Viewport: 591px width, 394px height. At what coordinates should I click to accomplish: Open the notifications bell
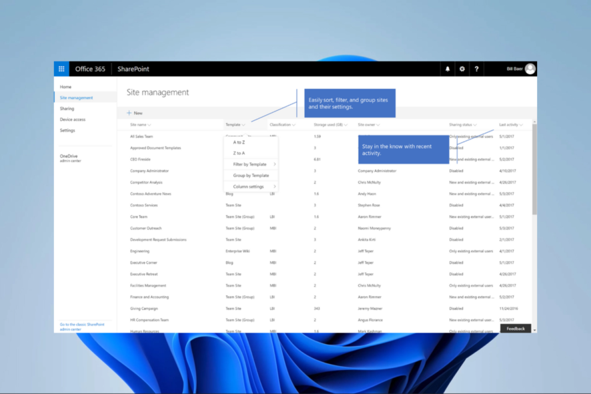[448, 69]
